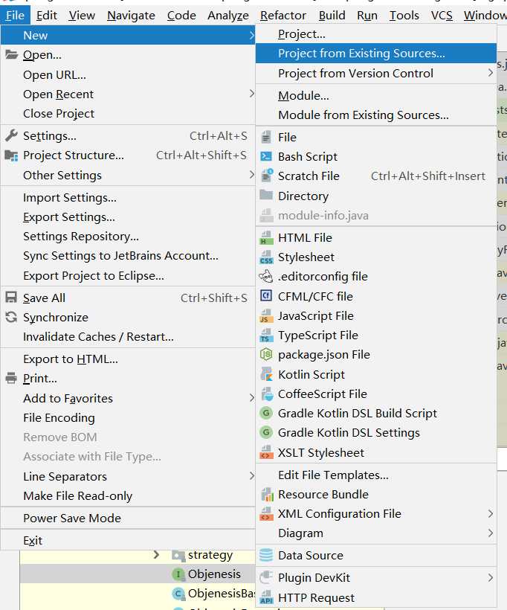Open the View menu
Image resolution: width=507 pixels, height=610 pixels.
(82, 16)
